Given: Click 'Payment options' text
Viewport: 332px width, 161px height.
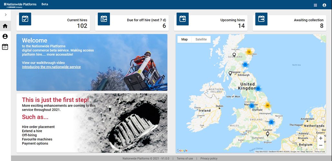Looking at the screenshot, I should 35,144.
